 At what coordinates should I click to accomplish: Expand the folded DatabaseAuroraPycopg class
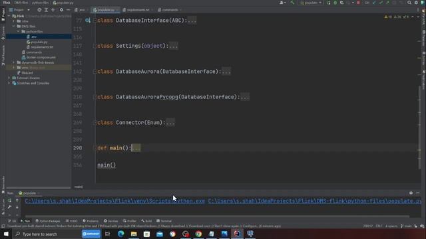tap(245, 97)
